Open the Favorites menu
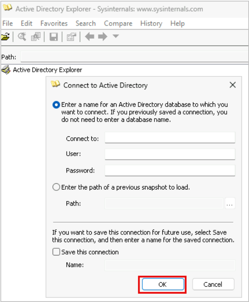This screenshot has height=302, width=249. [x=54, y=23]
